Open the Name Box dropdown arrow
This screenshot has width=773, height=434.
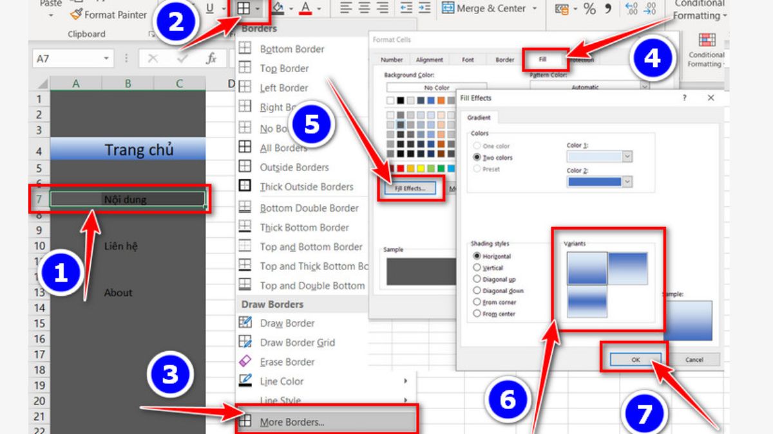coord(107,59)
